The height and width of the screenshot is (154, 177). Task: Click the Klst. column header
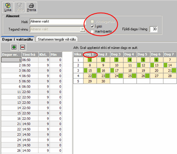coord(44,54)
